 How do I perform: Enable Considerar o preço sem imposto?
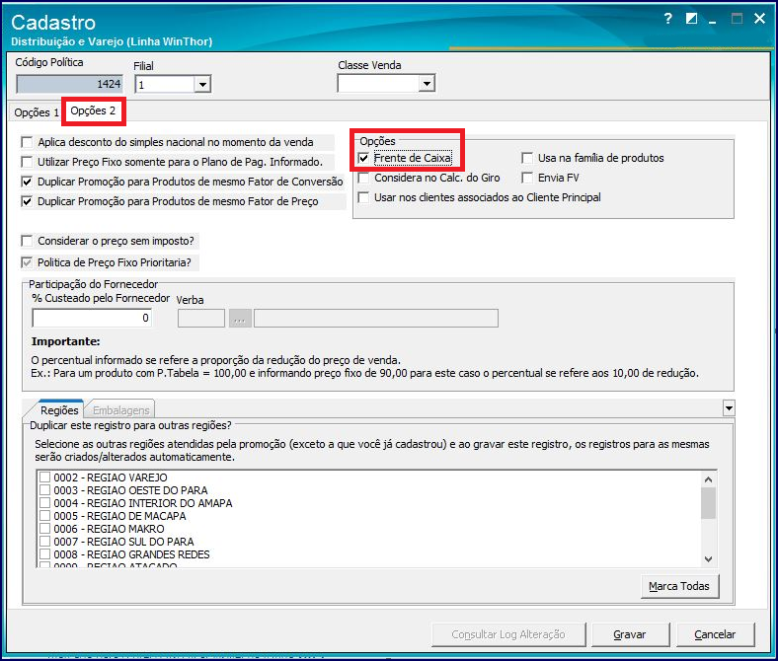[27, 241]
